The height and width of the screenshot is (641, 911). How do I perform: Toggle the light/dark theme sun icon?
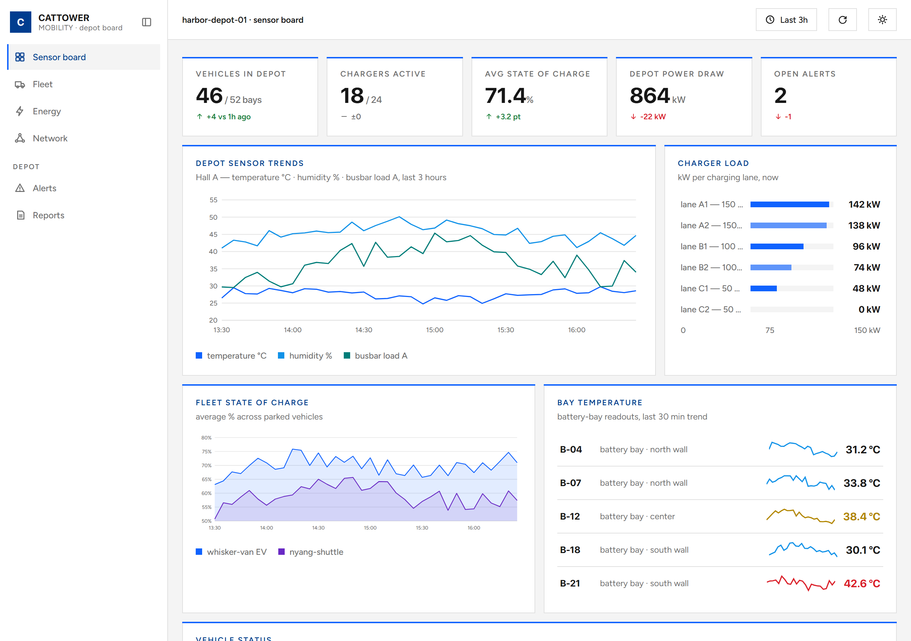(x=882, y=20)
